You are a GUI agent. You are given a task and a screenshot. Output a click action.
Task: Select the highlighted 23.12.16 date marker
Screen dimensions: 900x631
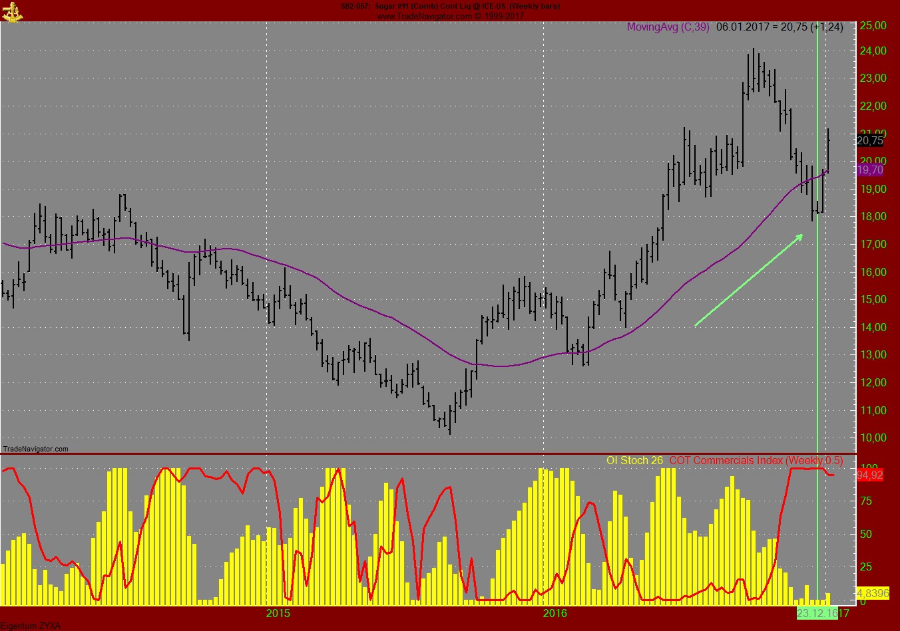tap(816, 612)
